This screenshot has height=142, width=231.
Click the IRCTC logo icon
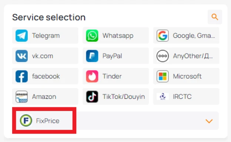[x=163, y=97]
